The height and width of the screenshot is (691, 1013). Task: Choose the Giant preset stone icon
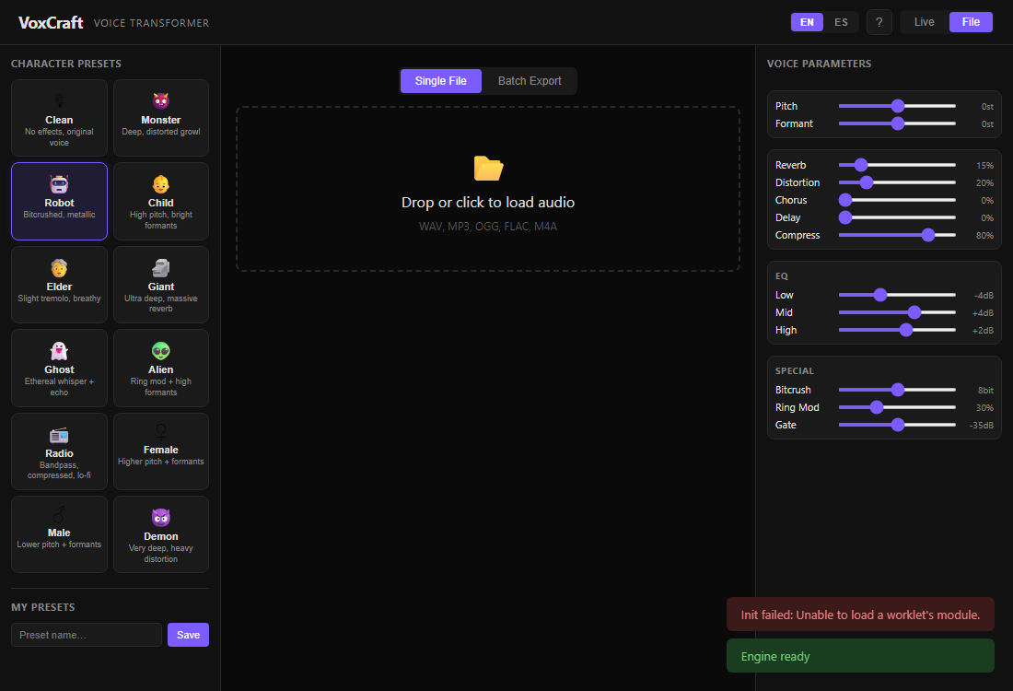pos(161,267)
